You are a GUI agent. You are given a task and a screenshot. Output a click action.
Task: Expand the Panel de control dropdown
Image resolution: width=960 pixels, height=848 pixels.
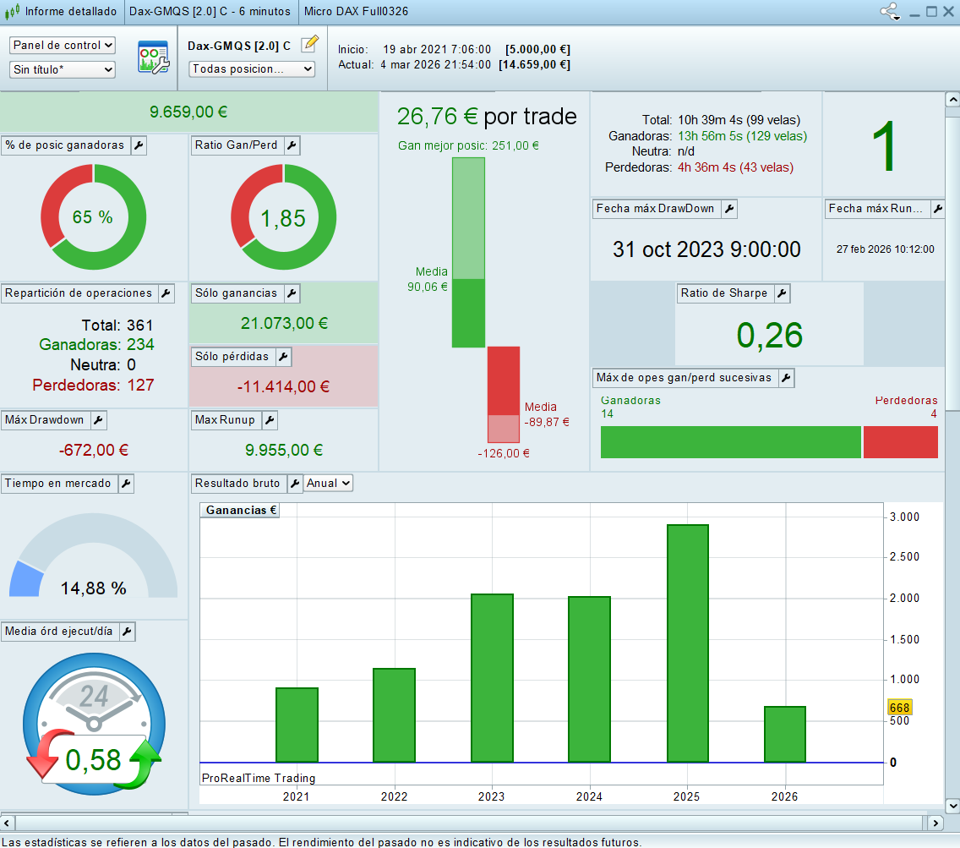tap(63, 46)
